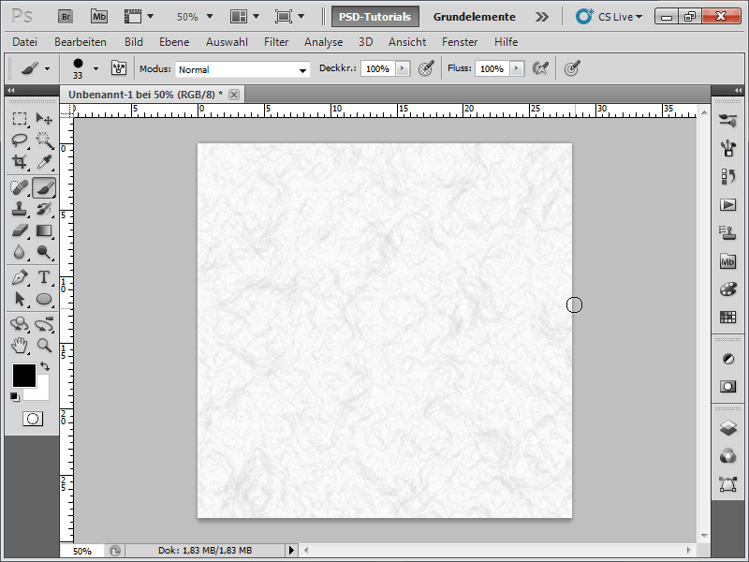
Task: Open the Bearbeiten menu
Action: tap(81, 42)
